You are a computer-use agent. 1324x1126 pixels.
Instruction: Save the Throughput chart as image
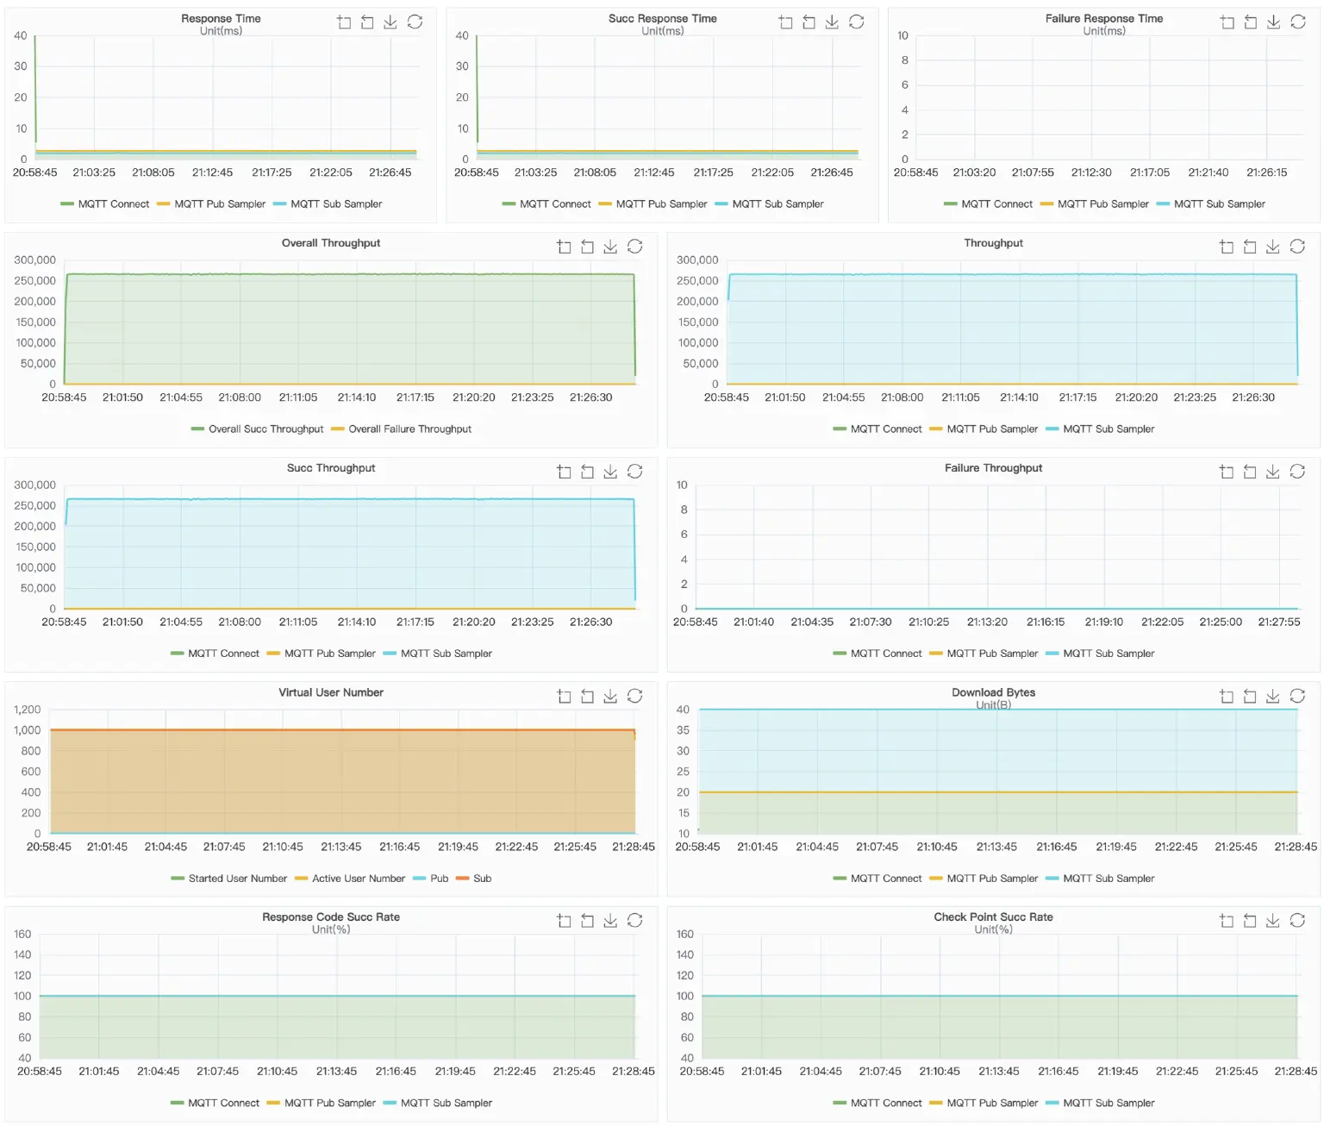coord(1272,247)
